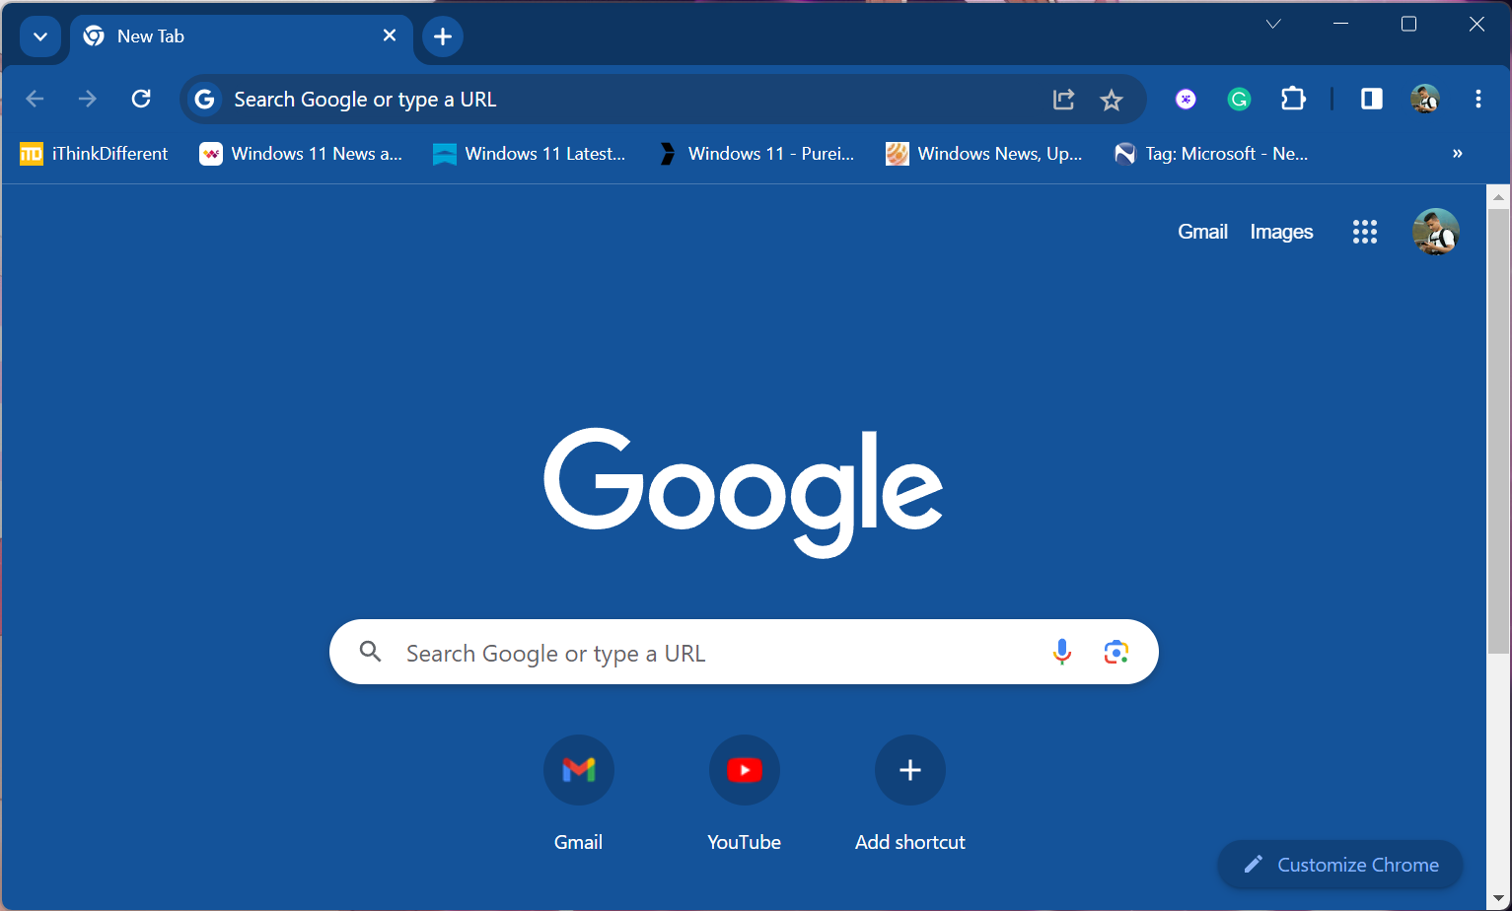
Task: Toggle the Chrome side panel
Action: point(1371,99)
